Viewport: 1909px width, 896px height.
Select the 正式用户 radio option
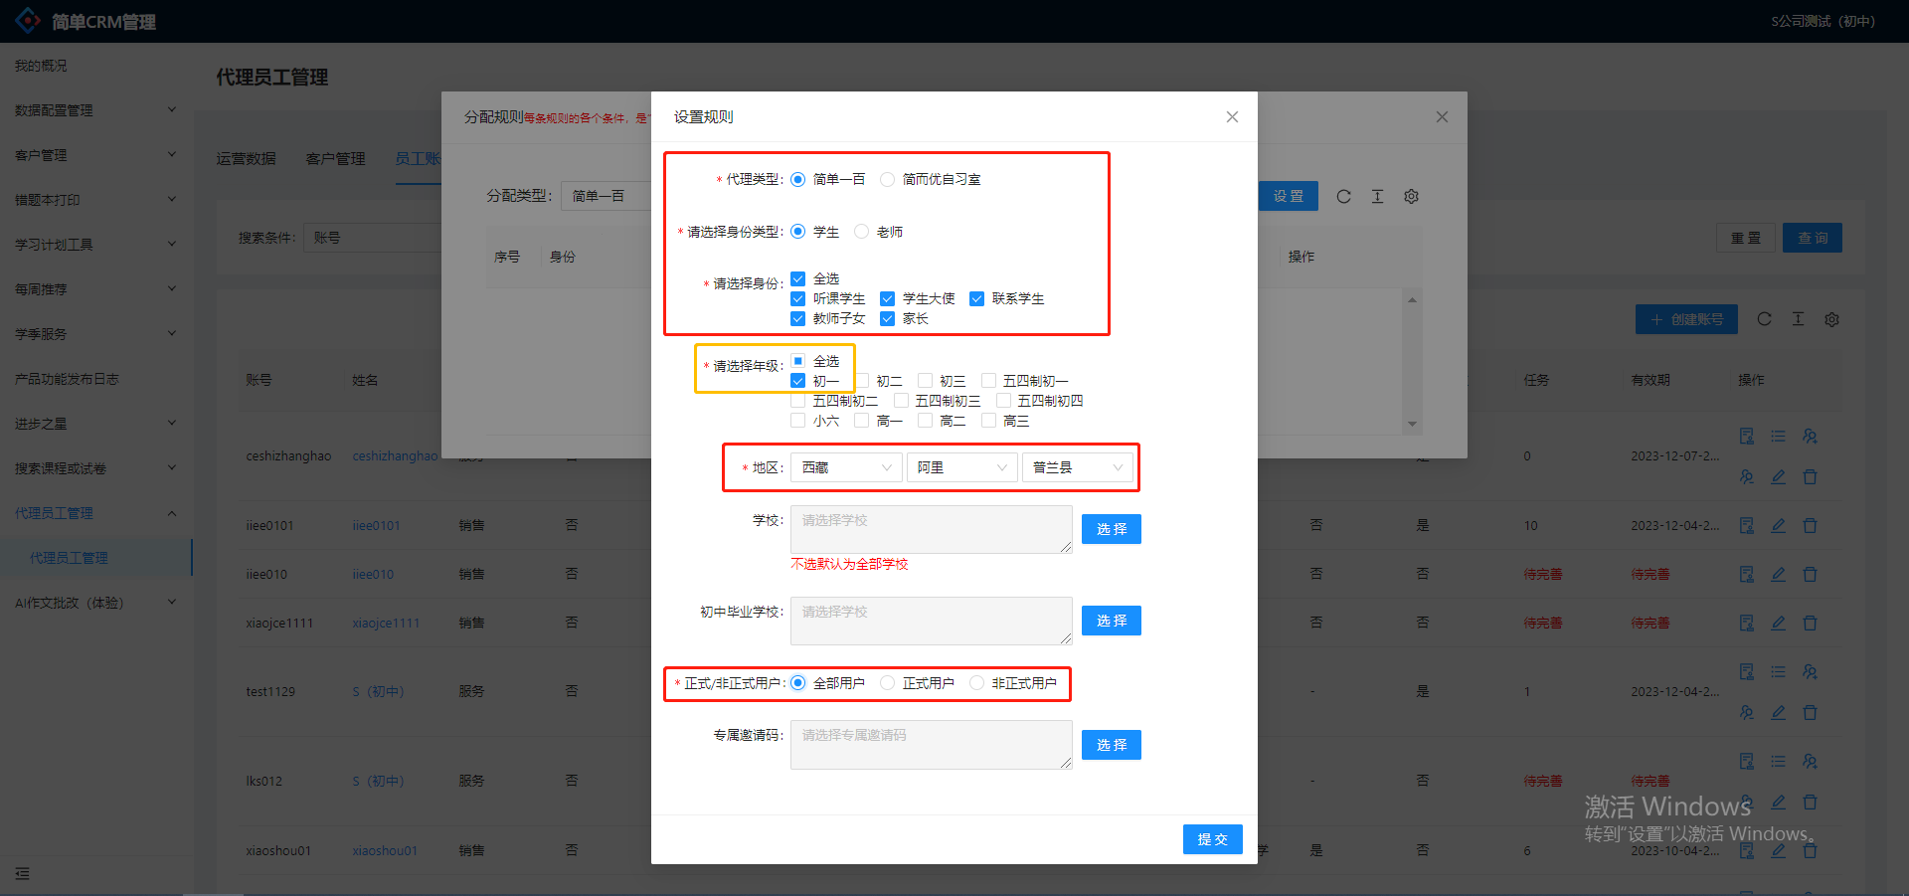pos(888,683)
